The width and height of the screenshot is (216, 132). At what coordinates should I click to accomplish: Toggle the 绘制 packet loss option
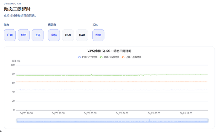point(98,35)
